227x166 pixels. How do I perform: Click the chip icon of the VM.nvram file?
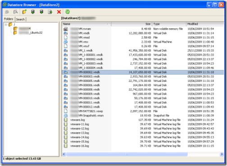pyautogui.click(x=66, y=29)
